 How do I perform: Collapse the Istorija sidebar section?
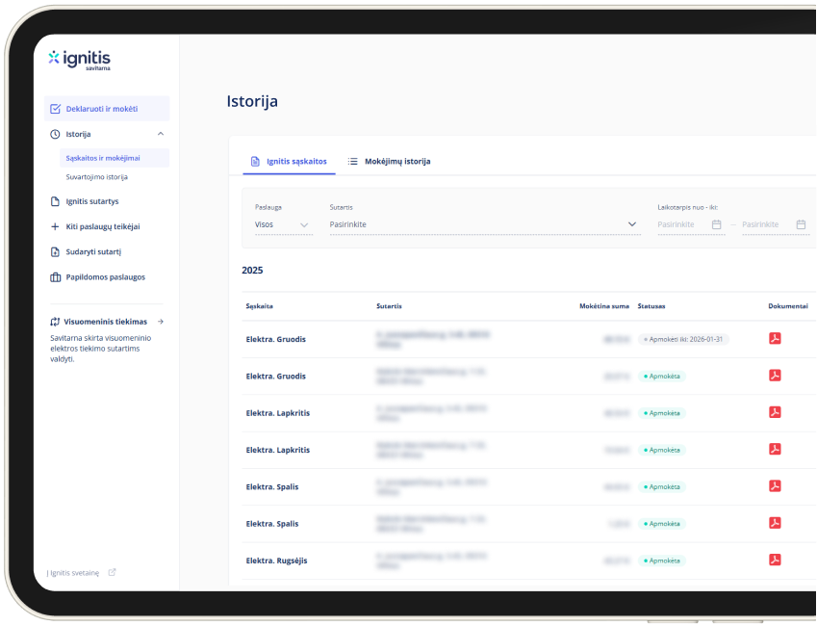[x=161, y=134]
